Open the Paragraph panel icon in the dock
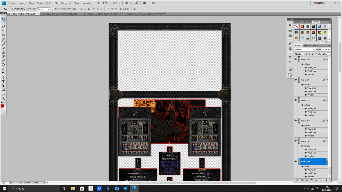Screen dimensions: 342x192 click(290, 62)
